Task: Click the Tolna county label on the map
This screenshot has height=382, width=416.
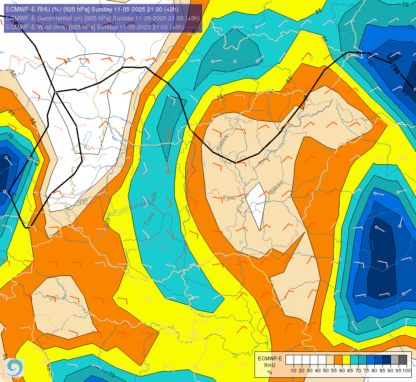Action: [149, 219]
